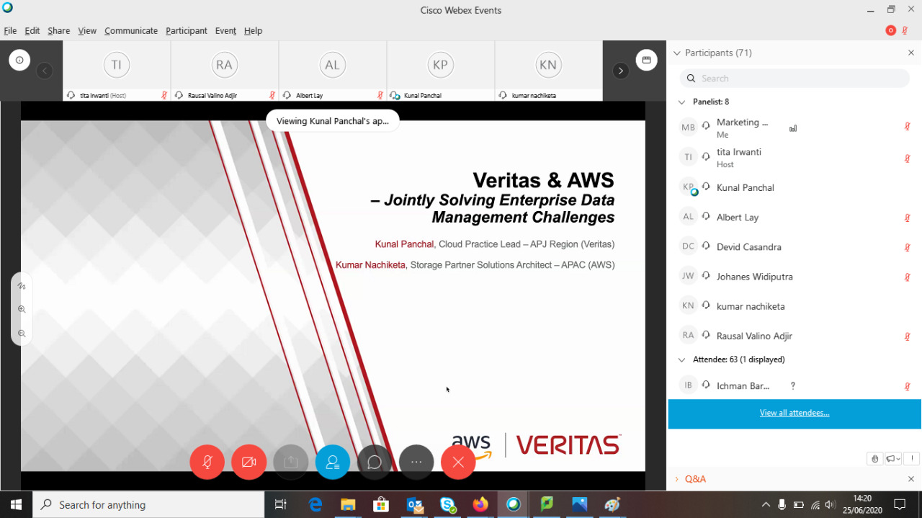Click the question mark beside Ichman Bar...
922x518 pixels.
[x=793, y=385]
